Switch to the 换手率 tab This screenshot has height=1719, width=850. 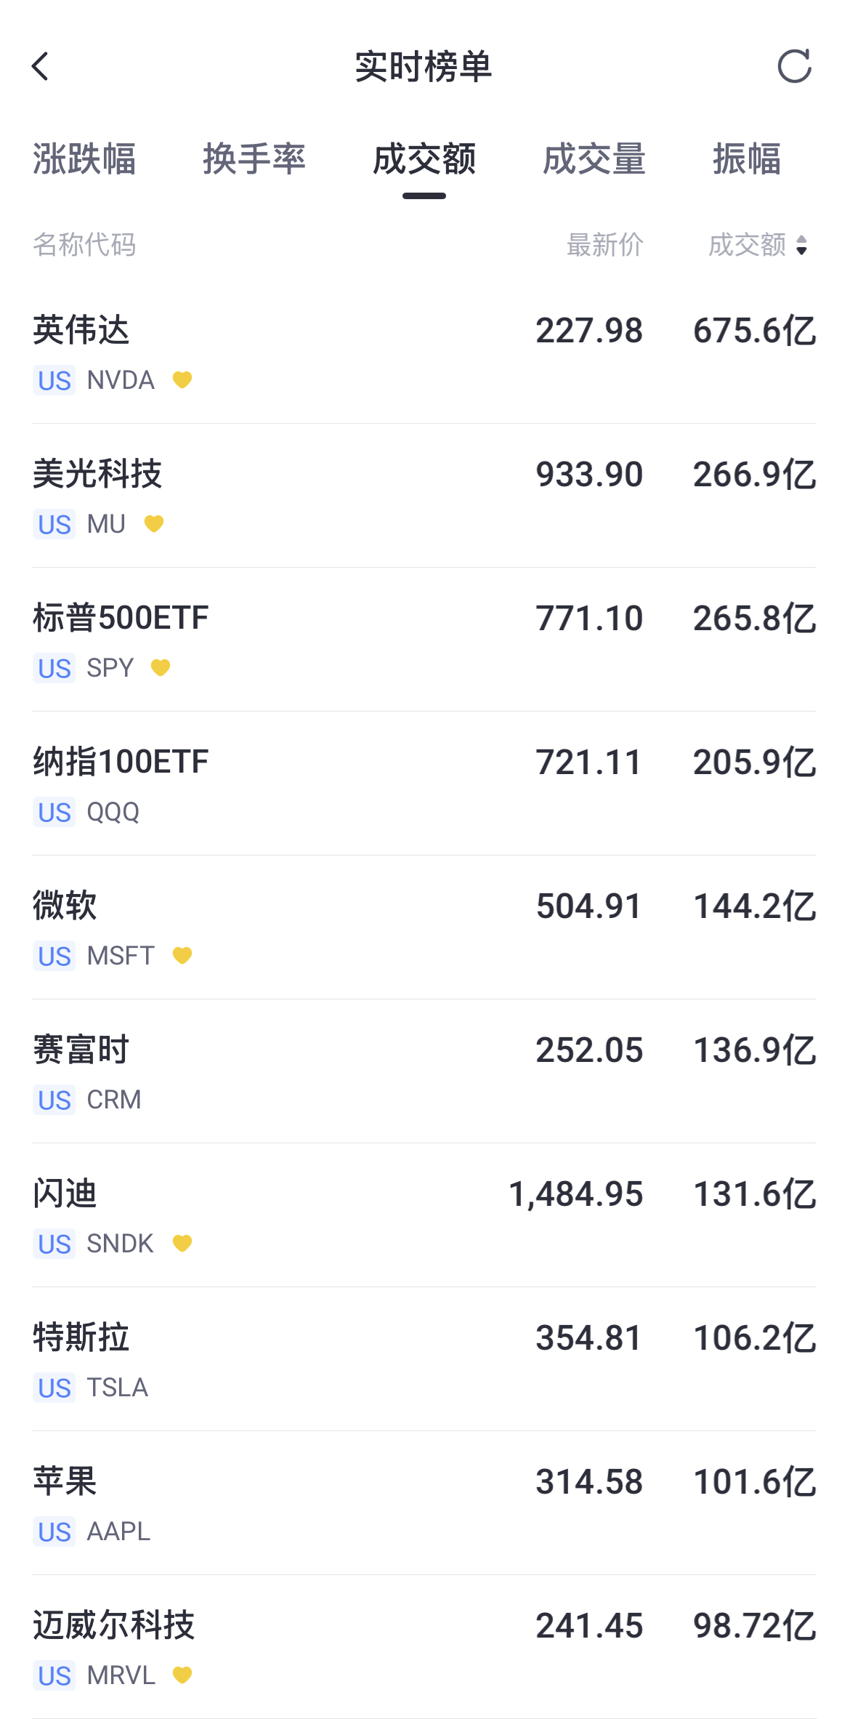point(254,158)
